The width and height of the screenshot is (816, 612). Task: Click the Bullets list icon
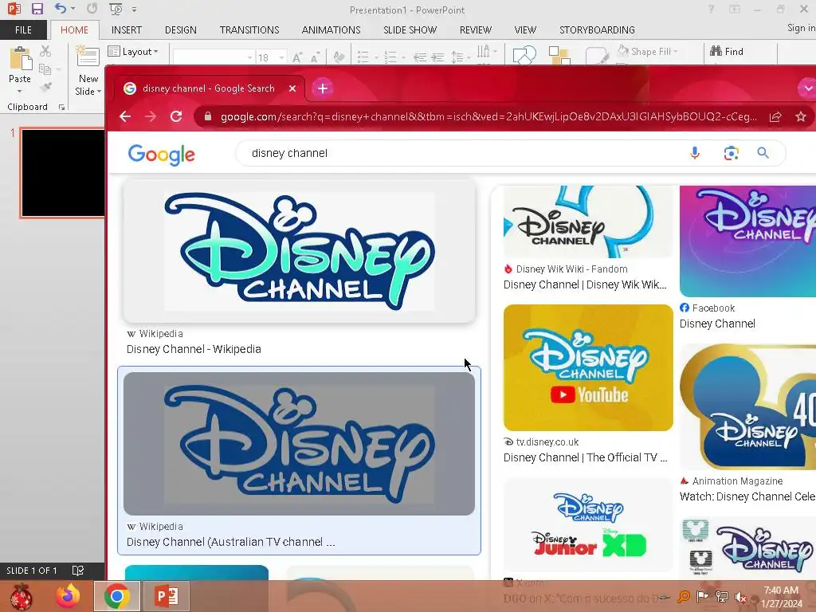(363, 57)
